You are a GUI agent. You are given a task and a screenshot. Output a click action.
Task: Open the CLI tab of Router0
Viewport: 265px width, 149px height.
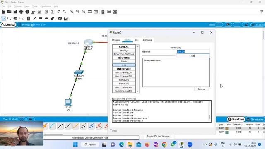[137, 40]
